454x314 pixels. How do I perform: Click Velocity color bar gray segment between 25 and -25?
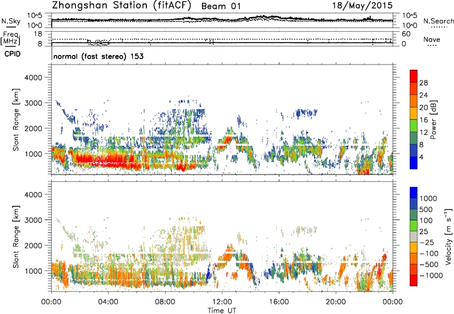pyautogui.click(x=414, y=236)
